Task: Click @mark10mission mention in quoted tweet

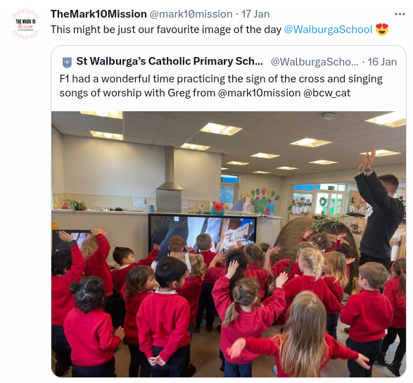Action: (x=259, y=93)
